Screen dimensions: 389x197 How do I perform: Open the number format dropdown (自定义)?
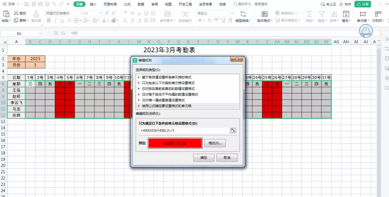[232, 13]
